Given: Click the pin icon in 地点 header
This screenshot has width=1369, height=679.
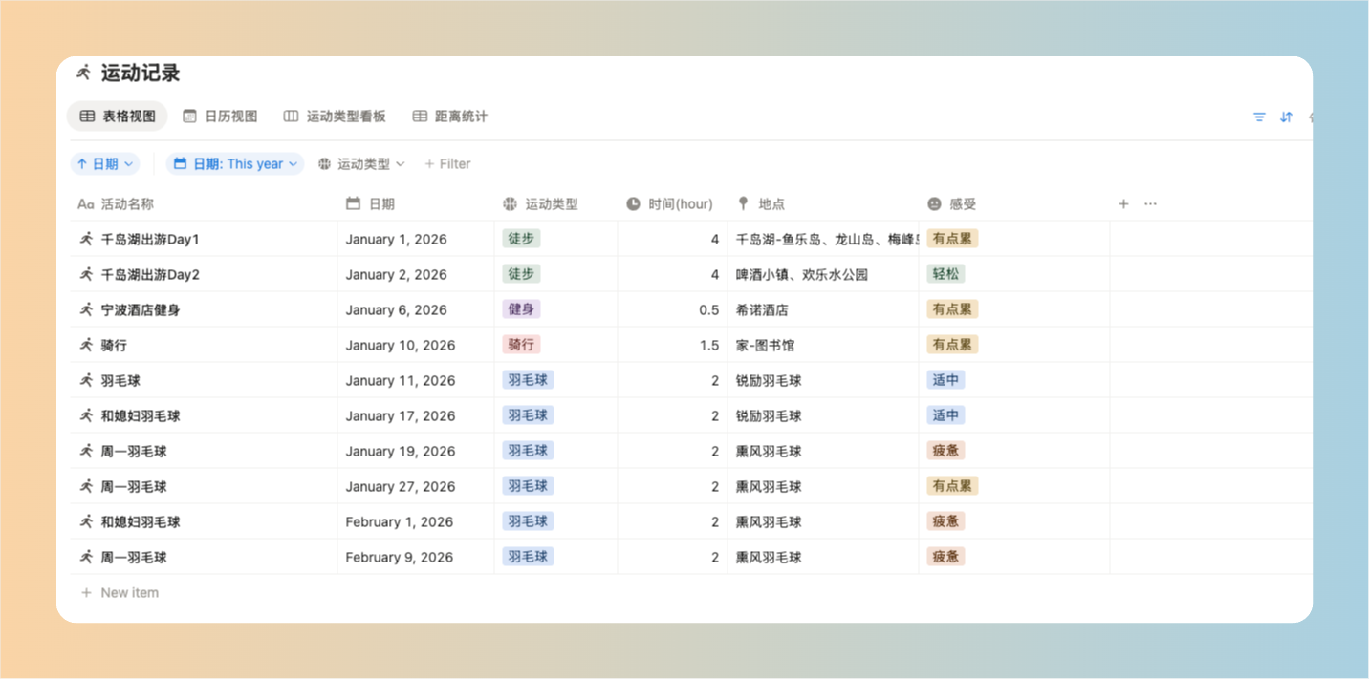Looking at the screenshot, I should click(743, 203).
